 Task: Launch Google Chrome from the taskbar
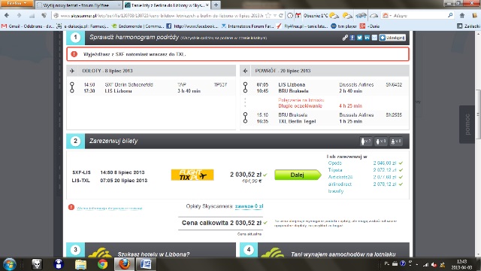[102, 264]
